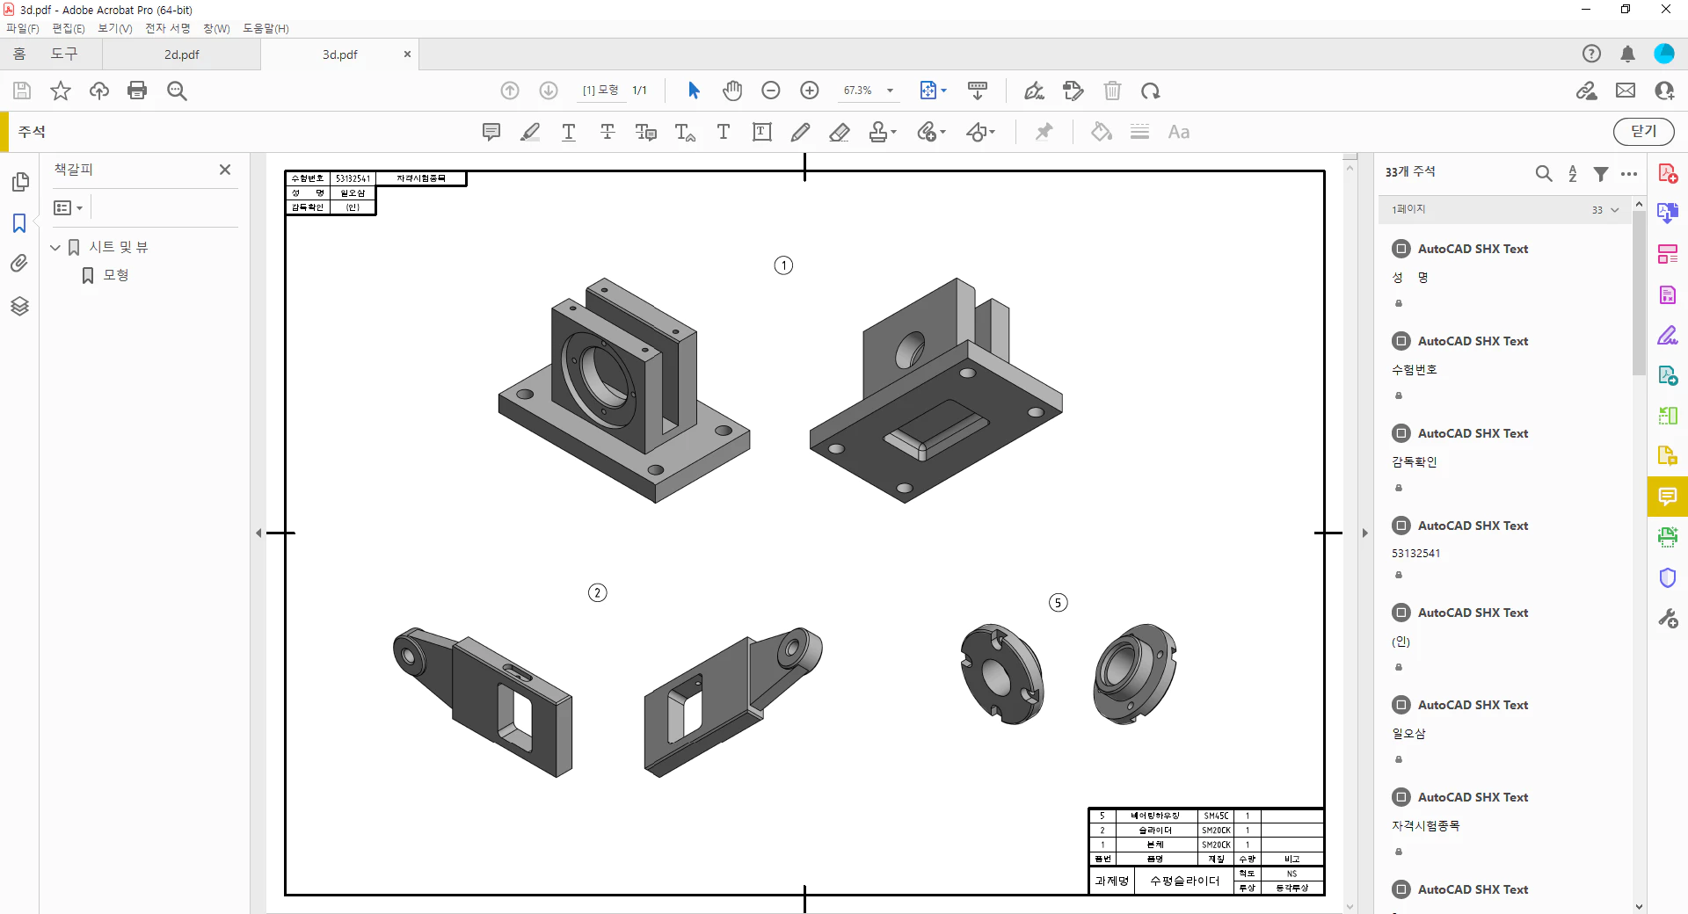The height and width of the screenshot is (914, 1688).
Task: Select the Underline text tool
Action: click(x=569, y=132)
